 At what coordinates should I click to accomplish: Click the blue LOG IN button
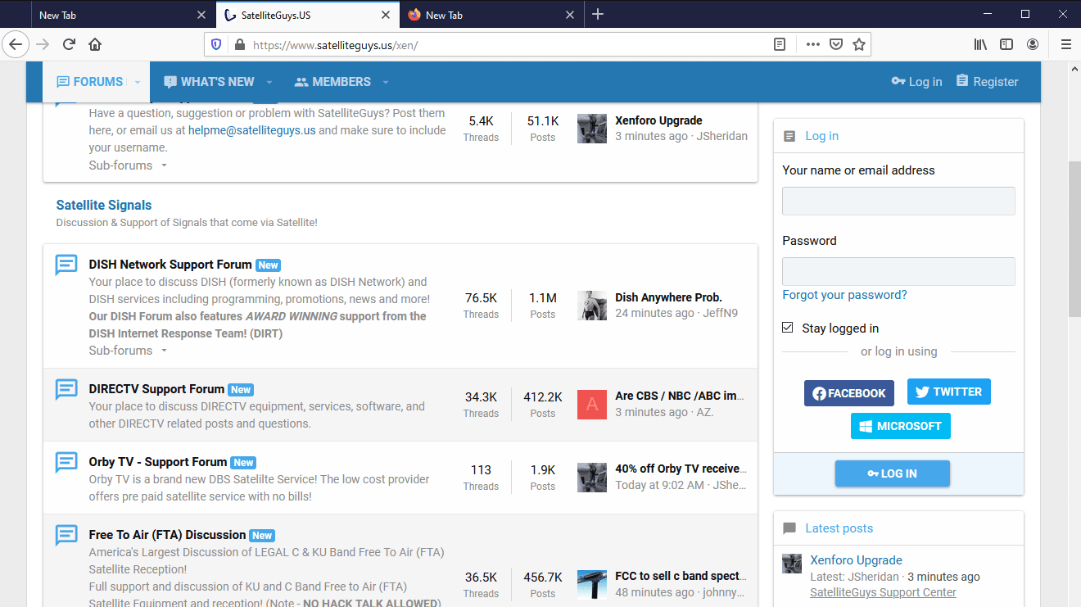[x=893, y=473]
